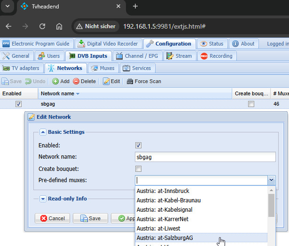Click the Add network plus icon
This screenshot has width=289, height=246.
click(55, 81)
